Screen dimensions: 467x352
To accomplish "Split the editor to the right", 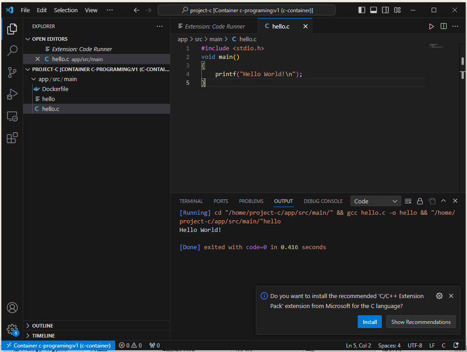I will tap(443, 27).
